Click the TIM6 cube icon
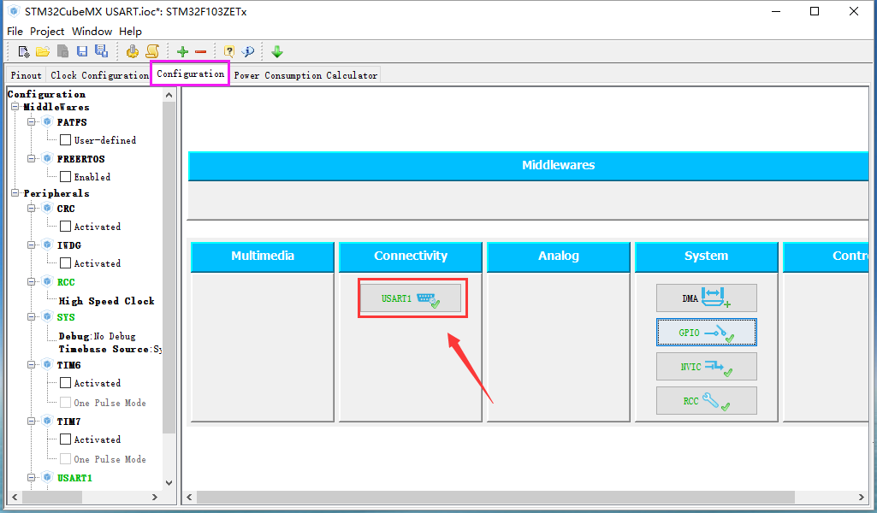Image resolution: width=877 pixels, height=513 pixels. point(48,364)
